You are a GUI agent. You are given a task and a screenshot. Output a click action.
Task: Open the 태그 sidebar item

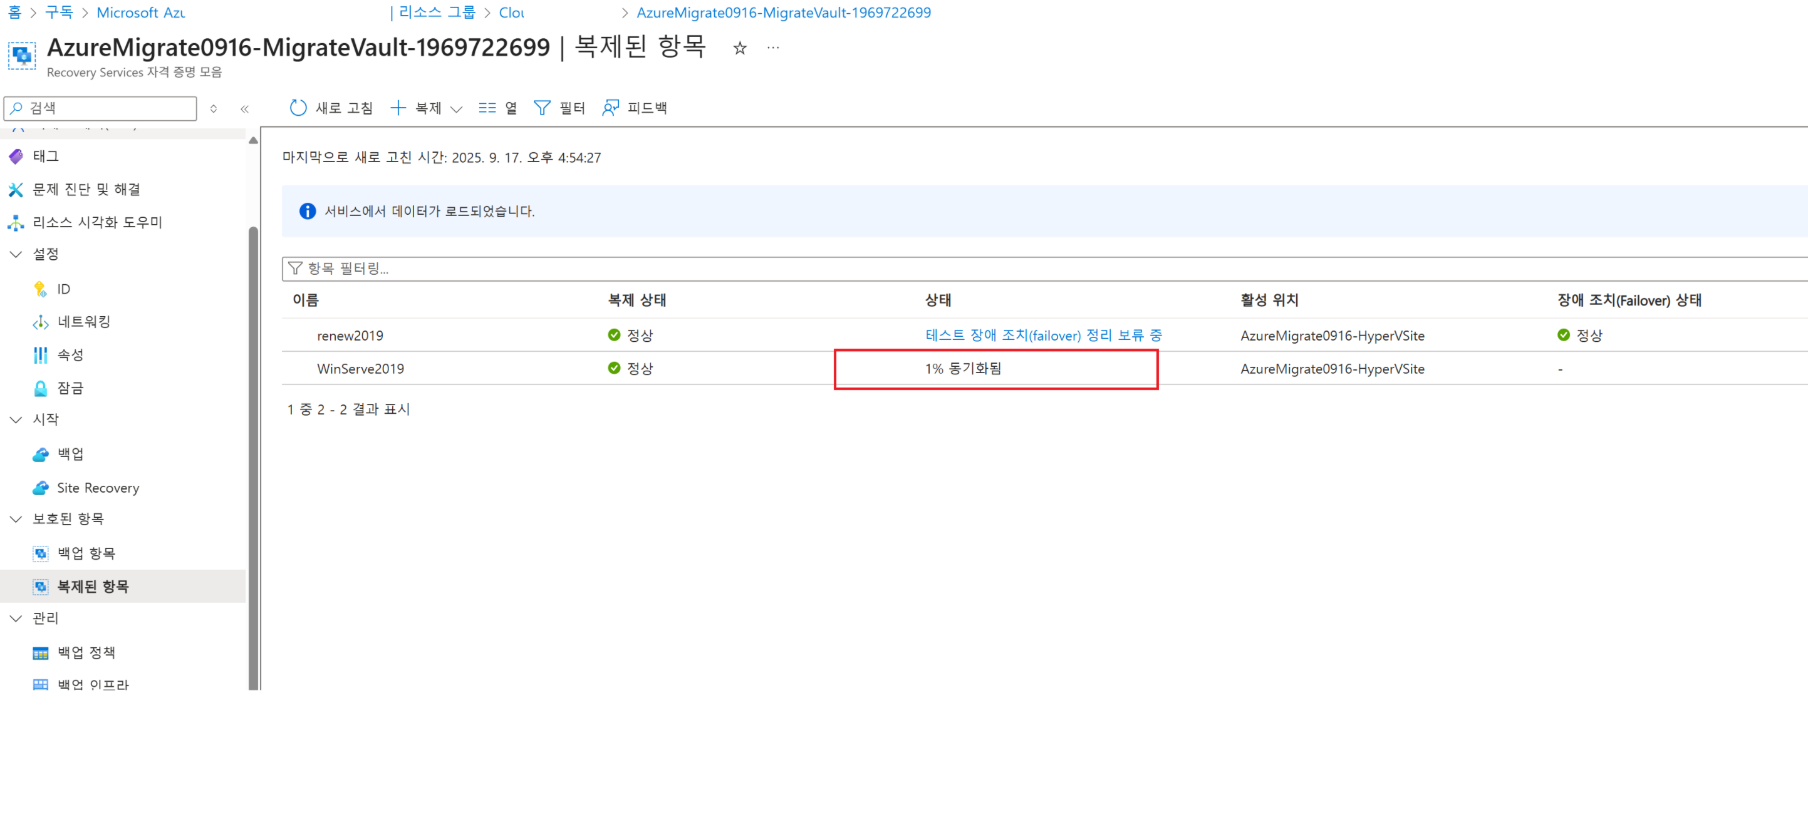click(46, 156)
